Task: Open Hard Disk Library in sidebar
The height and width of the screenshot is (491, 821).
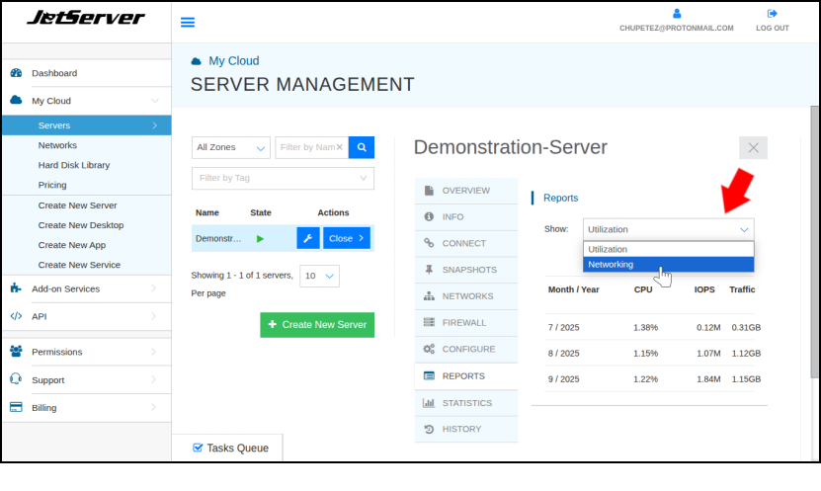Action: click(74, 165)
